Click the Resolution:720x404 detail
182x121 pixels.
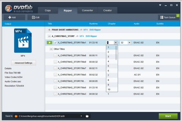(14, 86)
